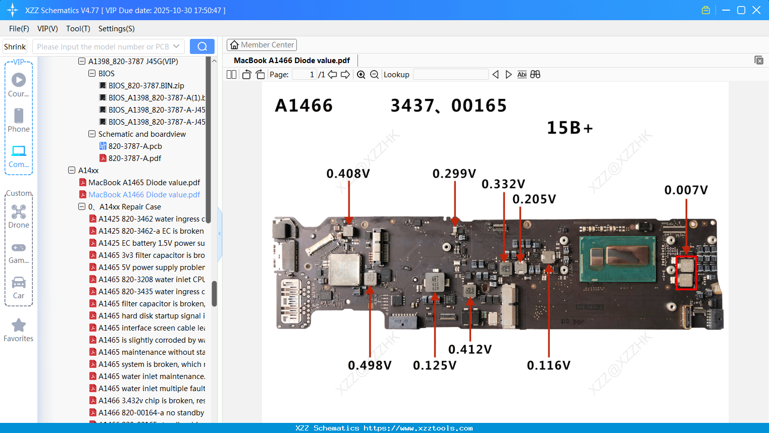The width and height of the screenshot is (769, 433).
Task: Click the XZZ Schematics logo icon
Action: click(x=13, y=10)
